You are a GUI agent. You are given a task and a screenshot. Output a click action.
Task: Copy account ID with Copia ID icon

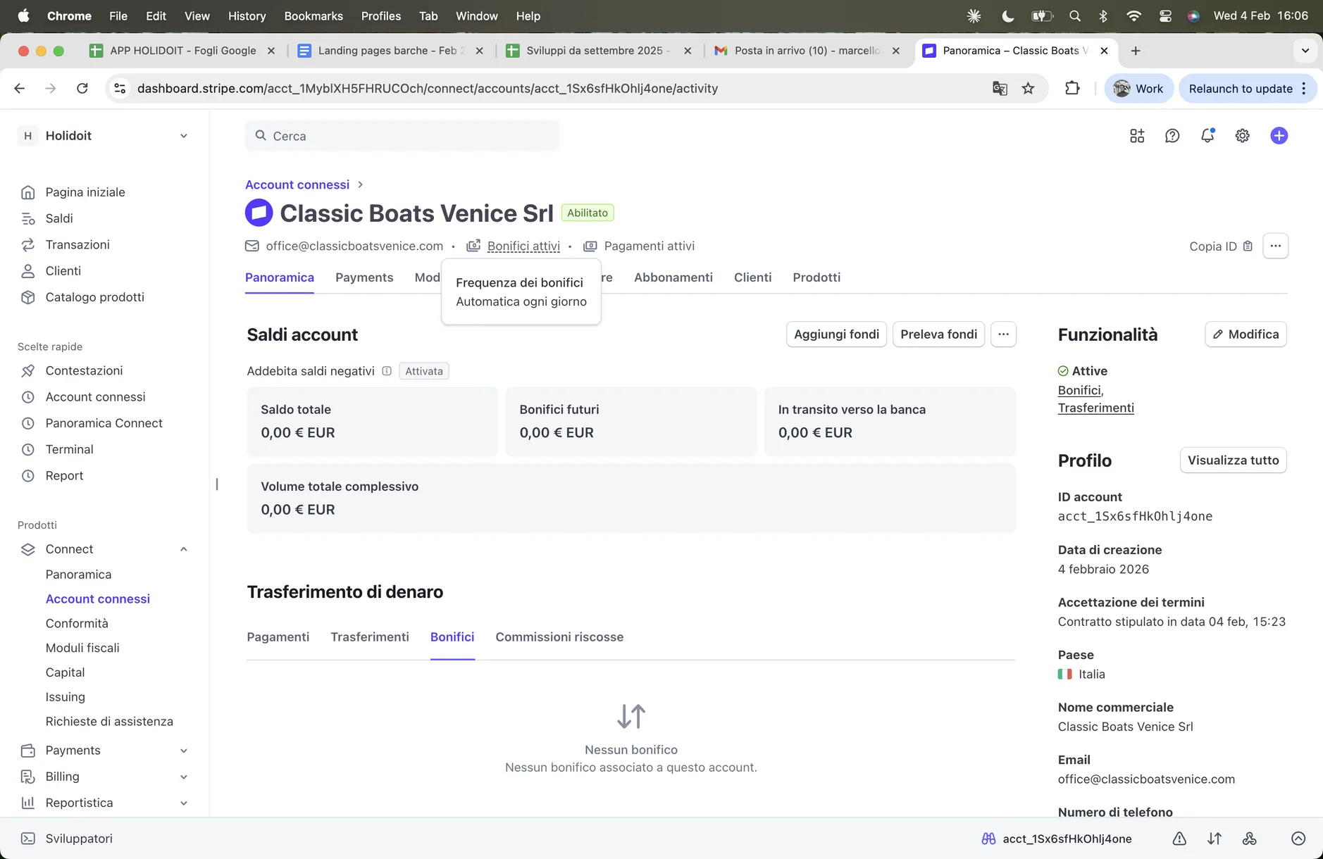1248,246
